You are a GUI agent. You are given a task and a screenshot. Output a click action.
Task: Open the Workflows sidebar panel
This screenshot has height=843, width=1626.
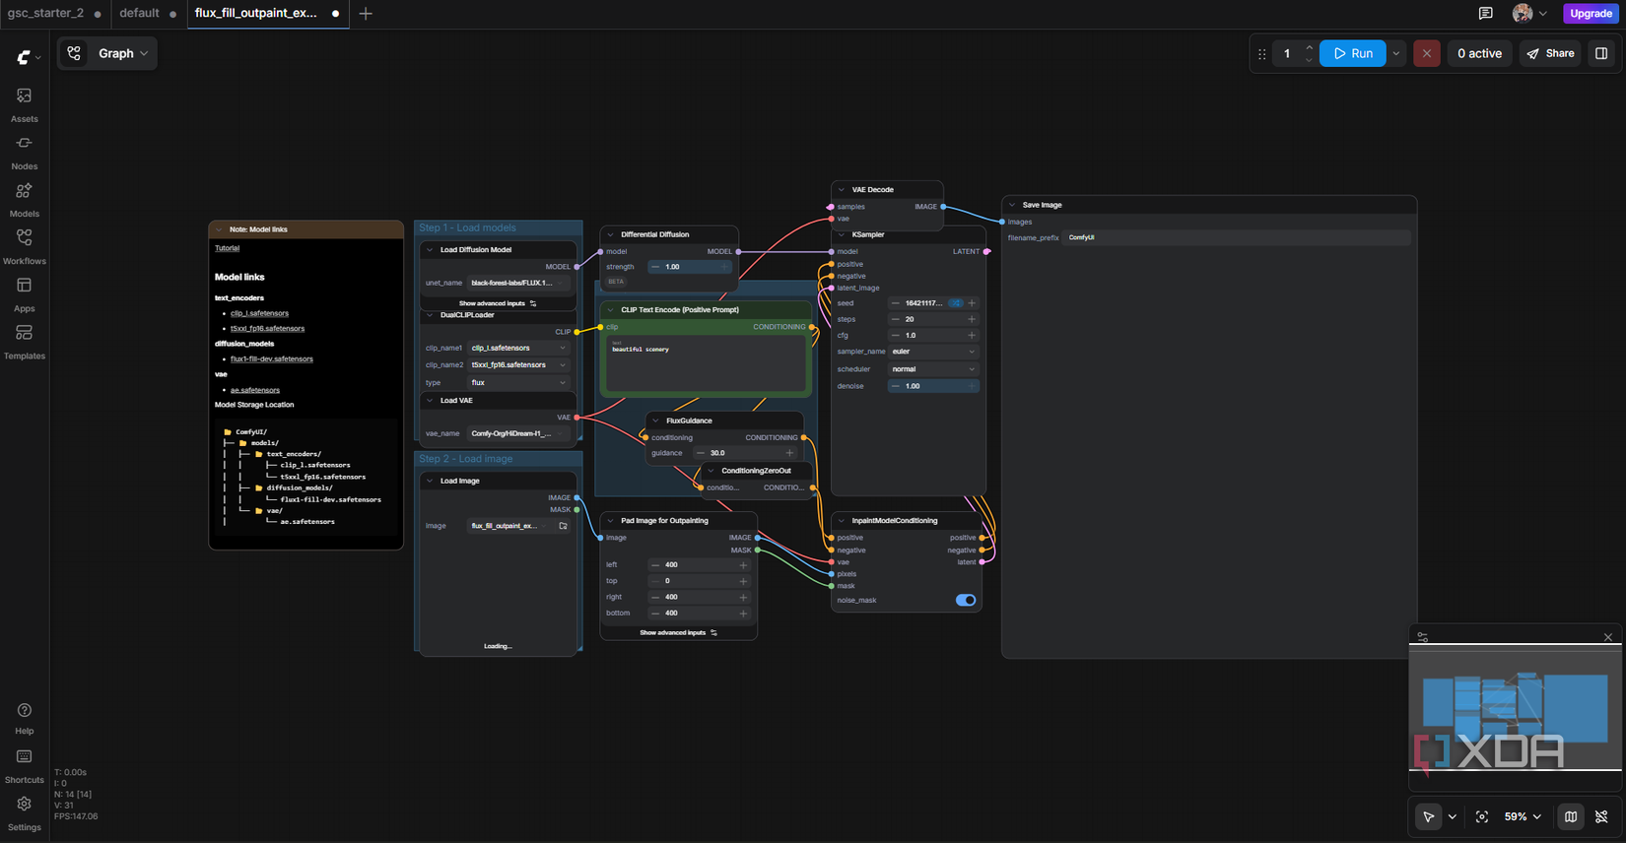point(24,247)
